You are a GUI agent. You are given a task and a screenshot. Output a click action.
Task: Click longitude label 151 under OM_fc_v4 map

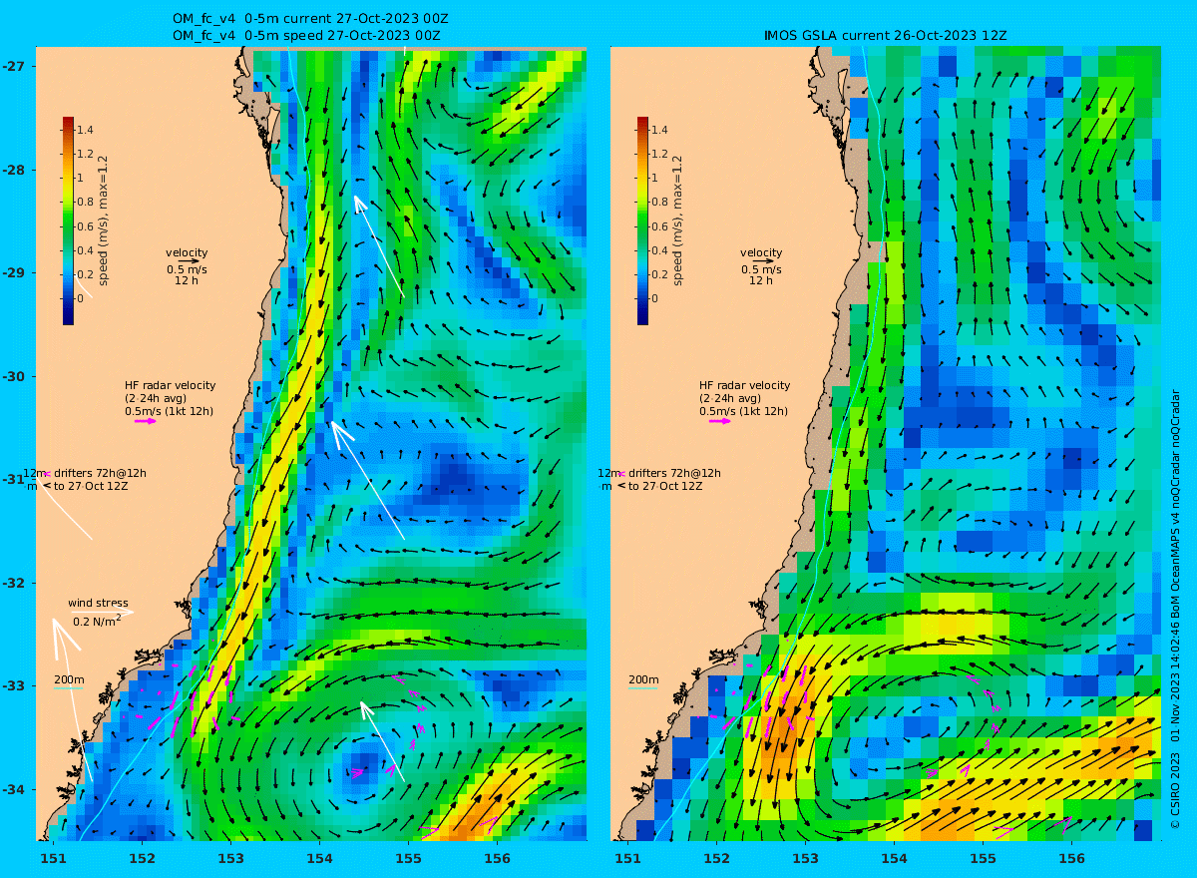coord(54,858)
